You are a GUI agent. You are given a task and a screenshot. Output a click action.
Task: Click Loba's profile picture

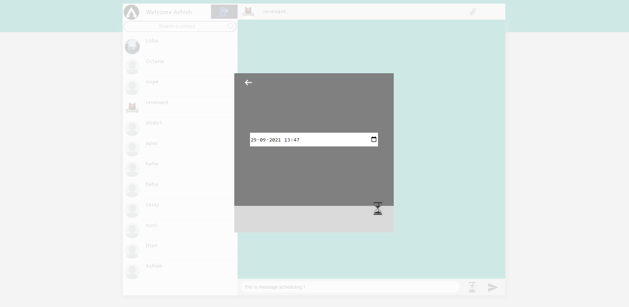coord(132,46)
